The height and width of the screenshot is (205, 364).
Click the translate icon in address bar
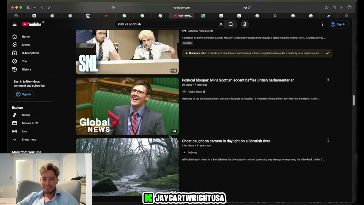click(245, 7)
